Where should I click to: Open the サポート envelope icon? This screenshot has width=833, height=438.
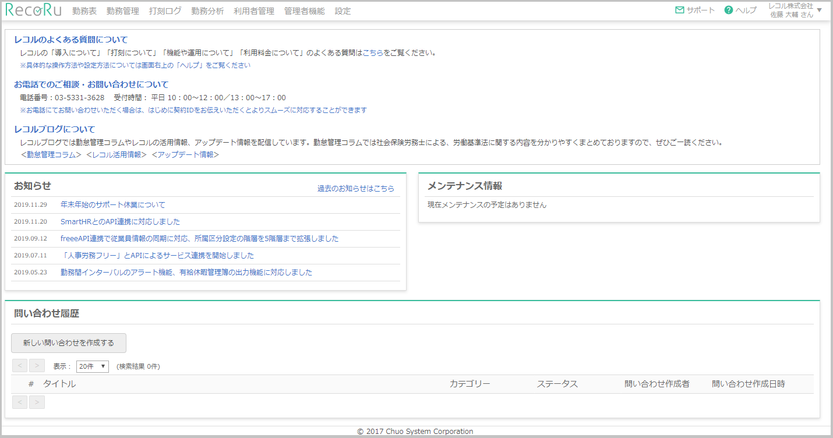click(679, 10)
